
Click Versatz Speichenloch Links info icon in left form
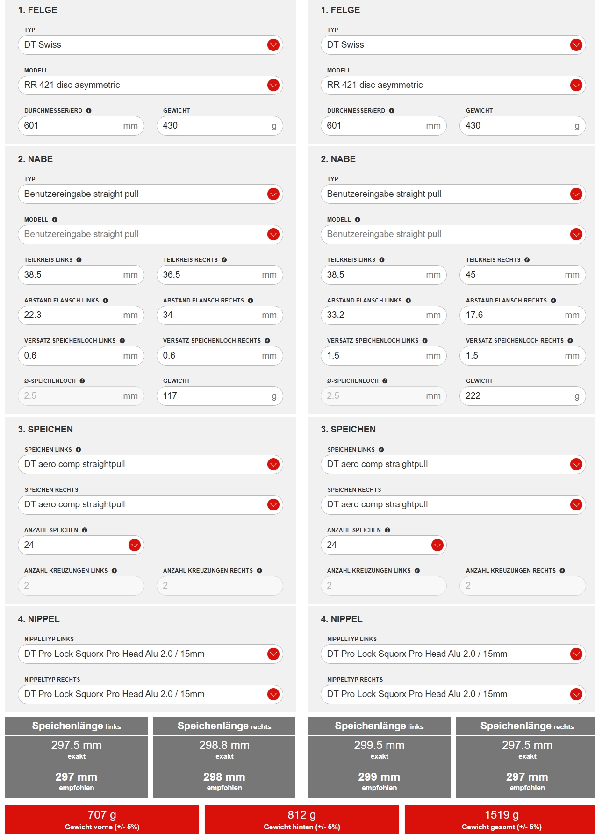(122, 341)
